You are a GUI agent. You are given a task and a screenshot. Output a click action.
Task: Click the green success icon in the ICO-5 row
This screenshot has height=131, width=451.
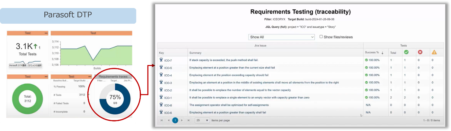point(367,68)
